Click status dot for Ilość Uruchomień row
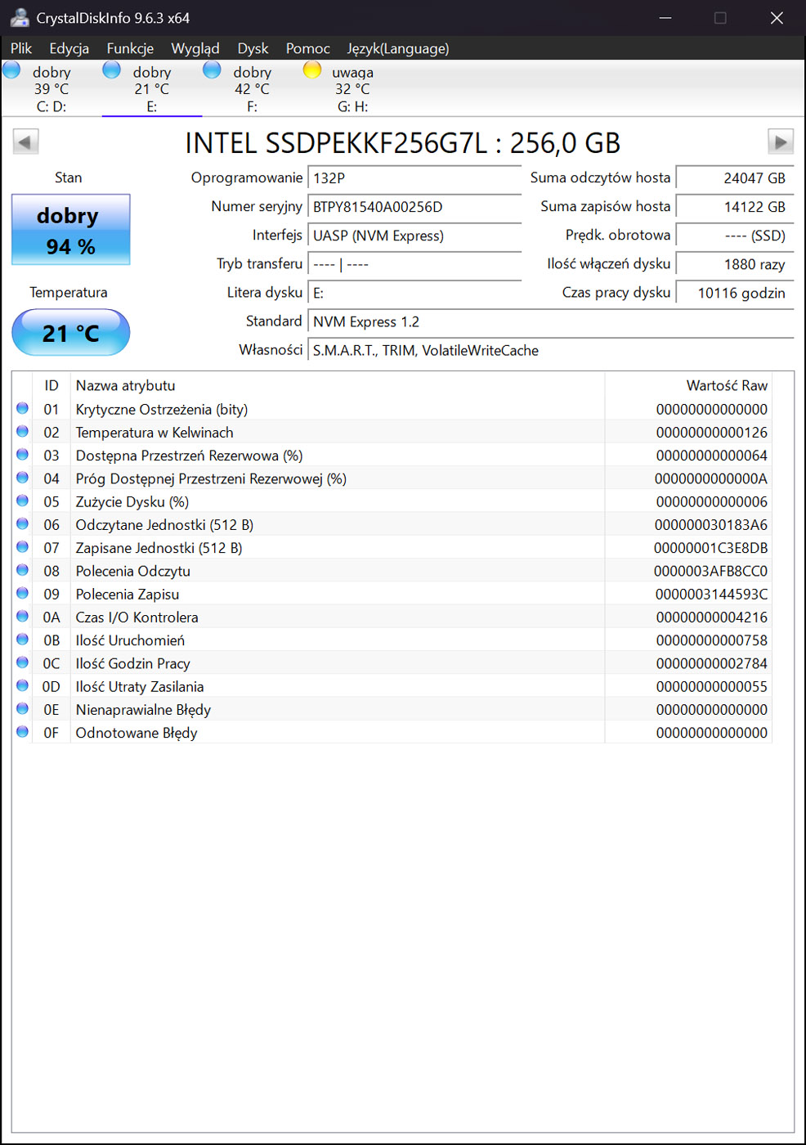 click(x=22, y=639)
